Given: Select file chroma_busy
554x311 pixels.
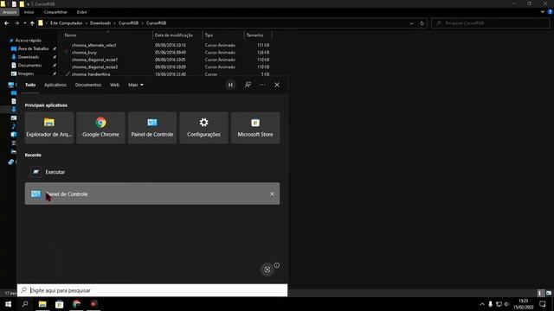Looking at the screenshot, I should [84, 53].
